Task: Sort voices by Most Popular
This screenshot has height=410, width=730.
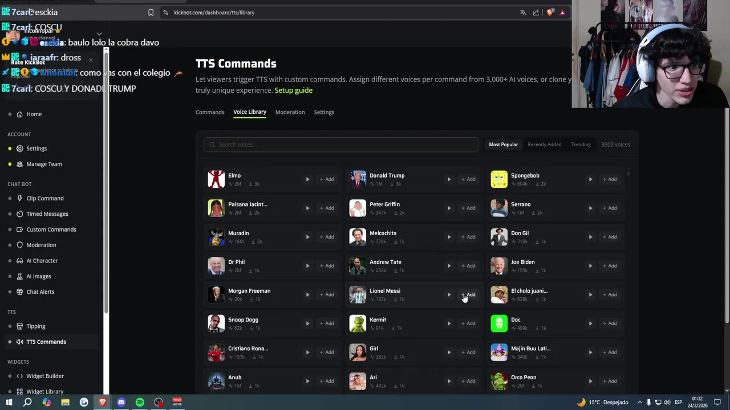Action: coord(504,145)
